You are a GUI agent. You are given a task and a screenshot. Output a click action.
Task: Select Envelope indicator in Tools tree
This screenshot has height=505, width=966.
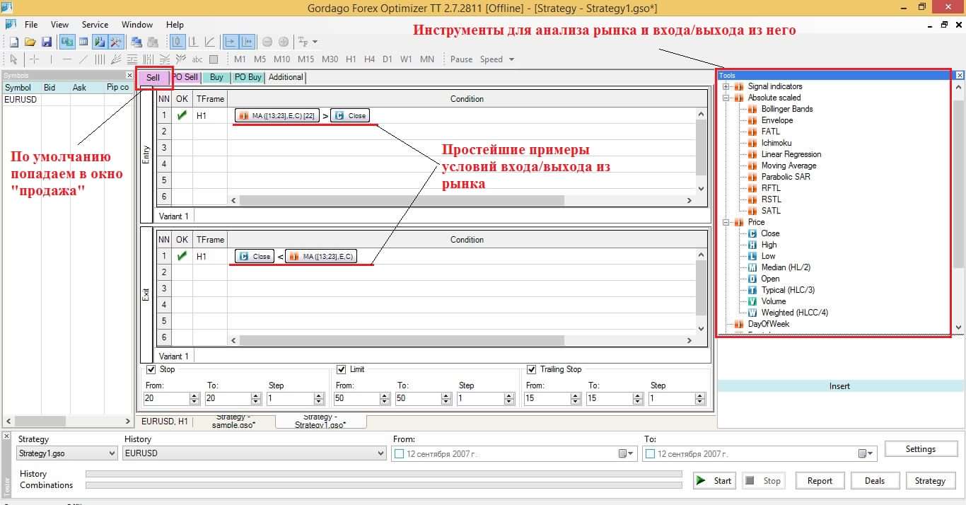pos(776,120)
